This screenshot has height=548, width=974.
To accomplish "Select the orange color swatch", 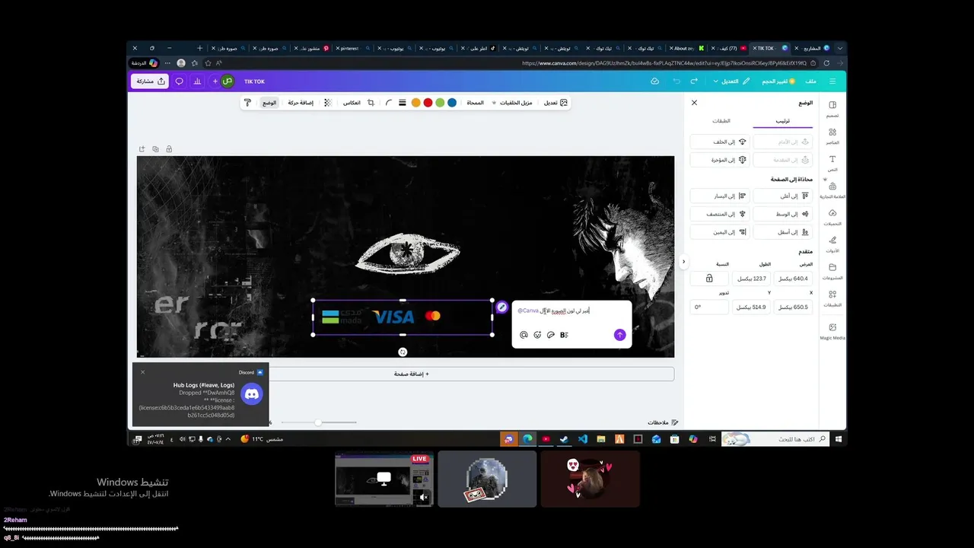I will point(415,103).
